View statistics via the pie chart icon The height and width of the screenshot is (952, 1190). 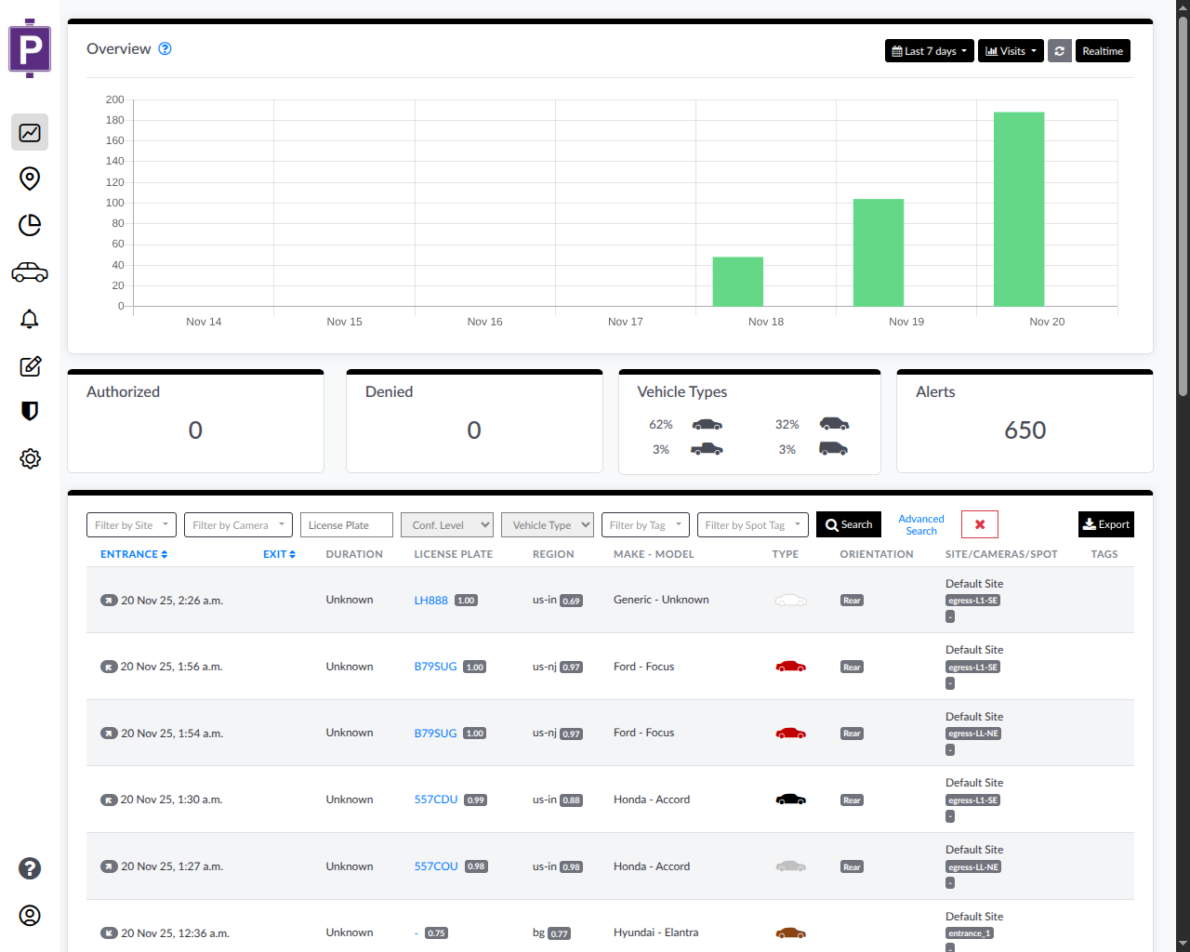[29, 225]
